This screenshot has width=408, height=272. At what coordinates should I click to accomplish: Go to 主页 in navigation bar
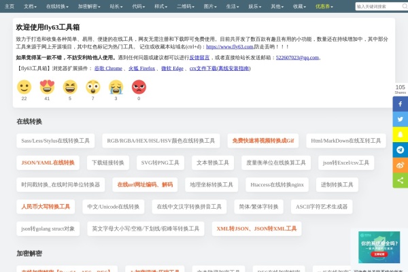click(x=10, y=6)
